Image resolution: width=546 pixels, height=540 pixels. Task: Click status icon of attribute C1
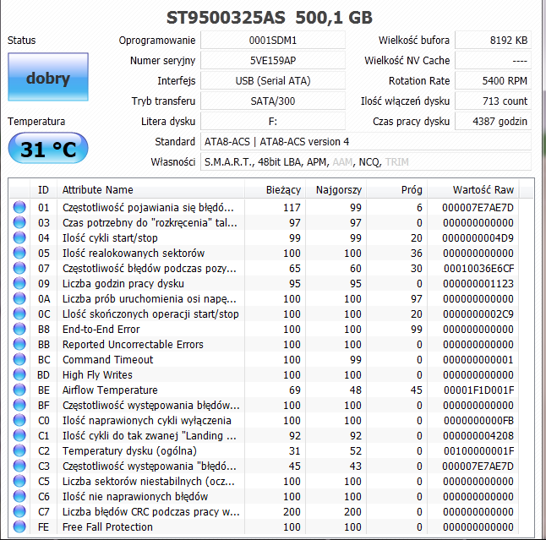[x=19, y=435]
